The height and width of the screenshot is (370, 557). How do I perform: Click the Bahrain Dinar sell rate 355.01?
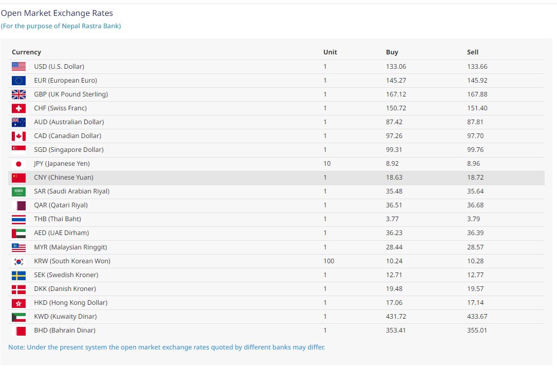(x=477, y=330)
